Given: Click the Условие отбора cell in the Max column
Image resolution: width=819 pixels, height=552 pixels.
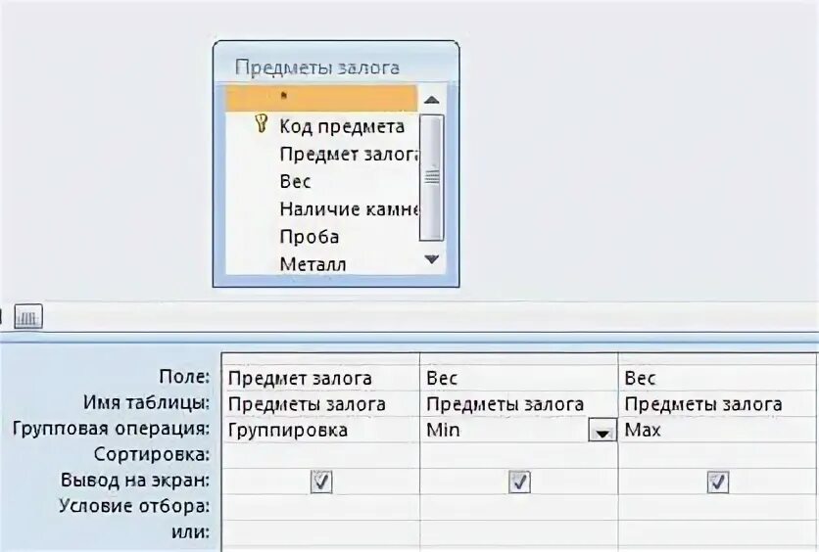Looking at the screenshot, I should coord(717,507).
